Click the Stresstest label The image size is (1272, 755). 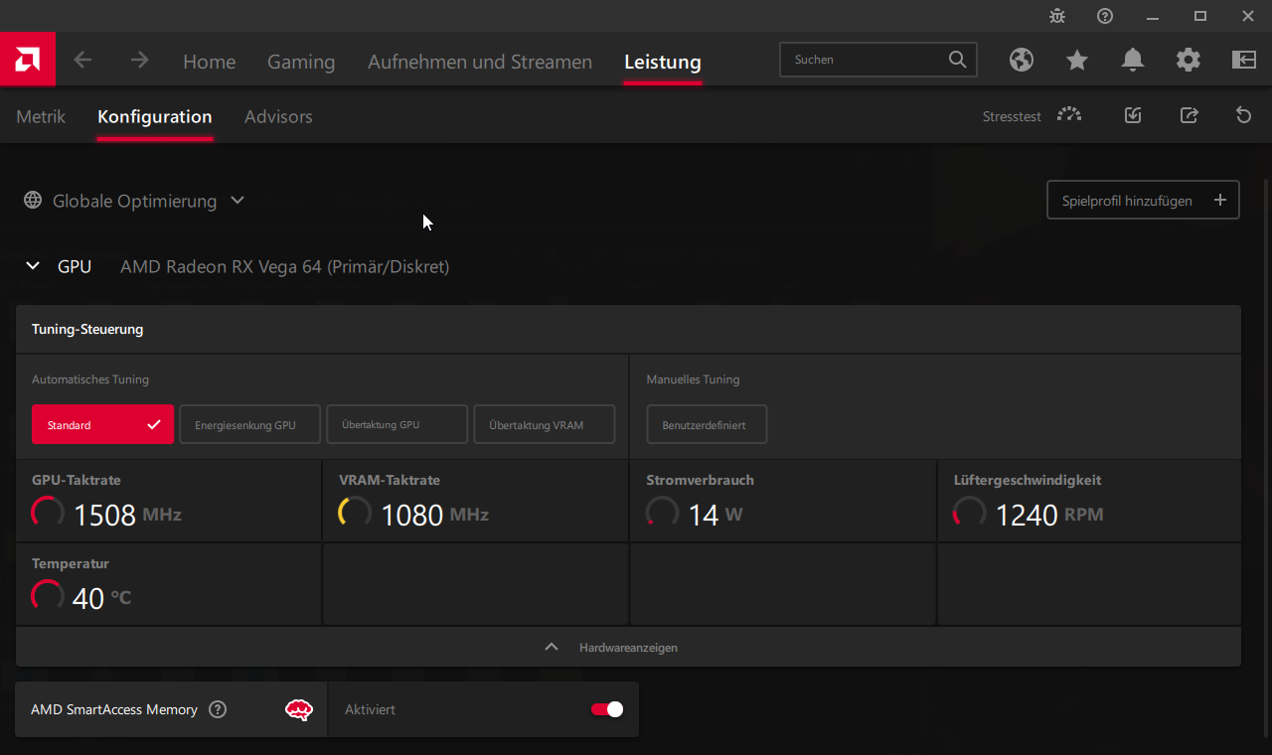point(1012,116)
